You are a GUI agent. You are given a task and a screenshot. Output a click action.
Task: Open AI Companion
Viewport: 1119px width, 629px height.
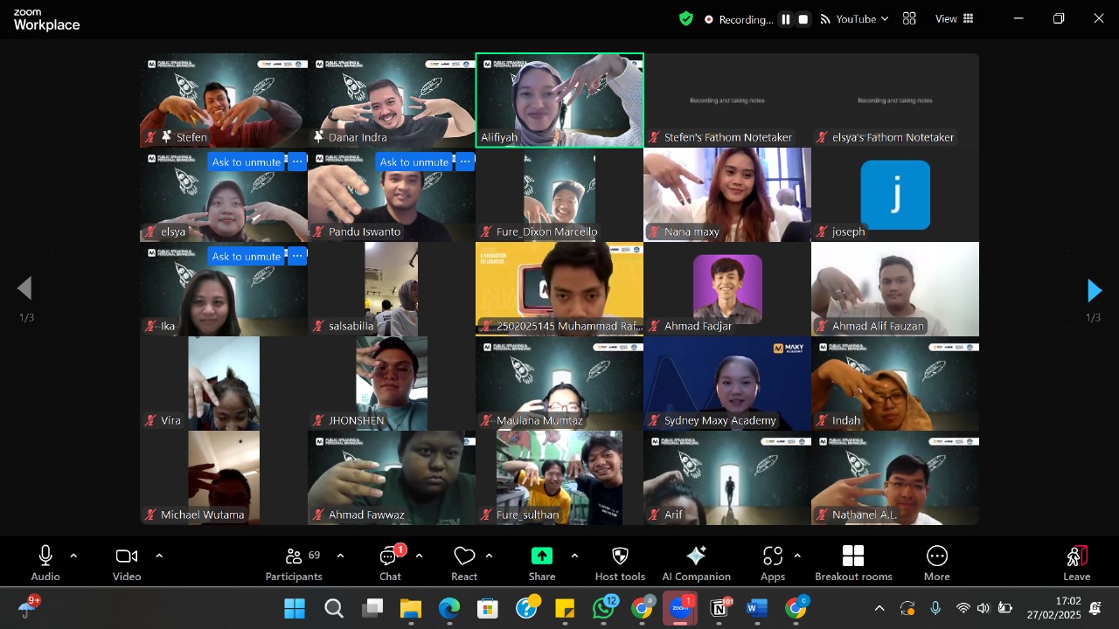(696, 563)
